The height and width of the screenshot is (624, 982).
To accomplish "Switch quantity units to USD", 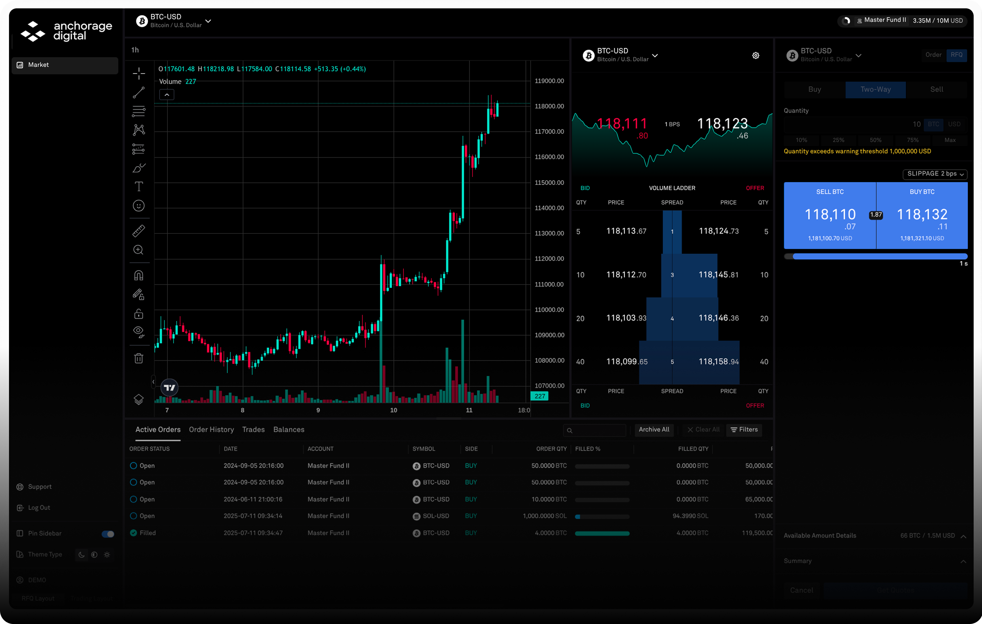I will click(x=954, y=124).
